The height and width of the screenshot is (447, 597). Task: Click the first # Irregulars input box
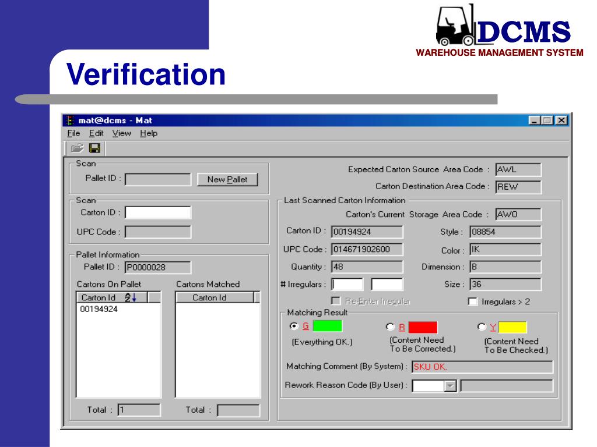click(x=347, y=284)
